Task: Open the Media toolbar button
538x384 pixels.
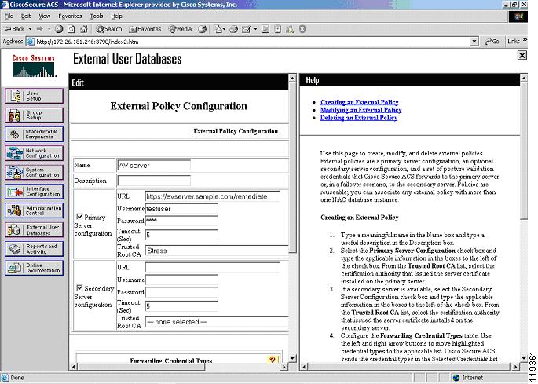Action: click(x=180, y=29)
